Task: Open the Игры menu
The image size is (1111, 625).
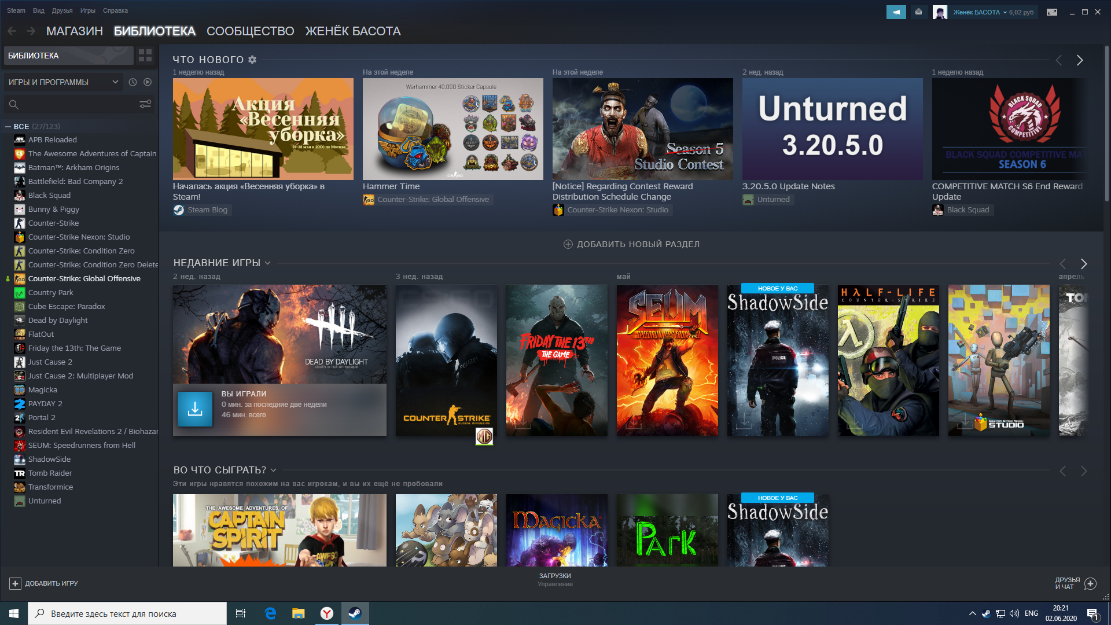Action: pyautogui.click(x=88, y=10)
